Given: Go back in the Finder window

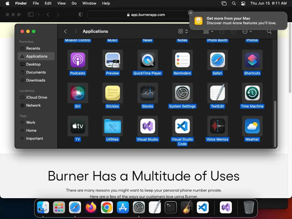Looking at the screenshot, I should (65, 31).
